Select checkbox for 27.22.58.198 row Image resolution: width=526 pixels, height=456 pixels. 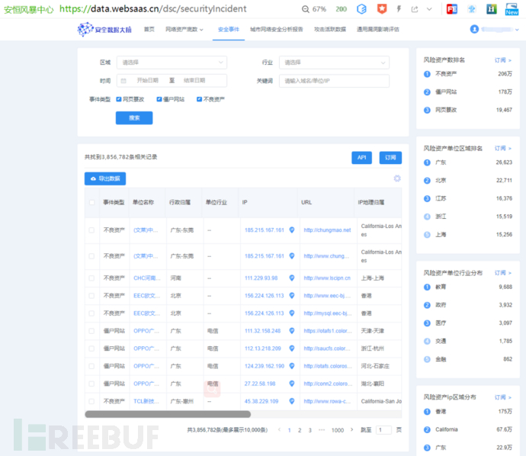[91, 384]
